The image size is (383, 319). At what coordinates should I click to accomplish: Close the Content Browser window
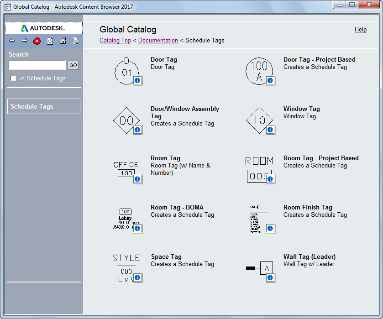[369, 5]
